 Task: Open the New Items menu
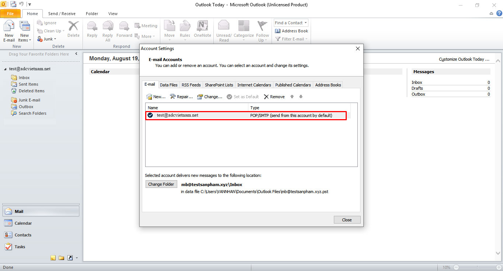[x=25, y=31]
